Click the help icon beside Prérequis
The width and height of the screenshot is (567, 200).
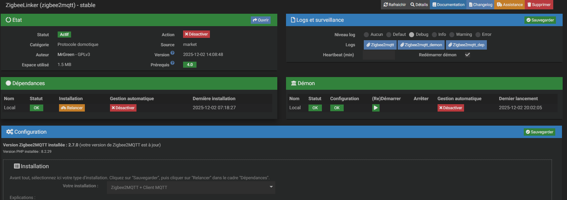tap(172, 63)
